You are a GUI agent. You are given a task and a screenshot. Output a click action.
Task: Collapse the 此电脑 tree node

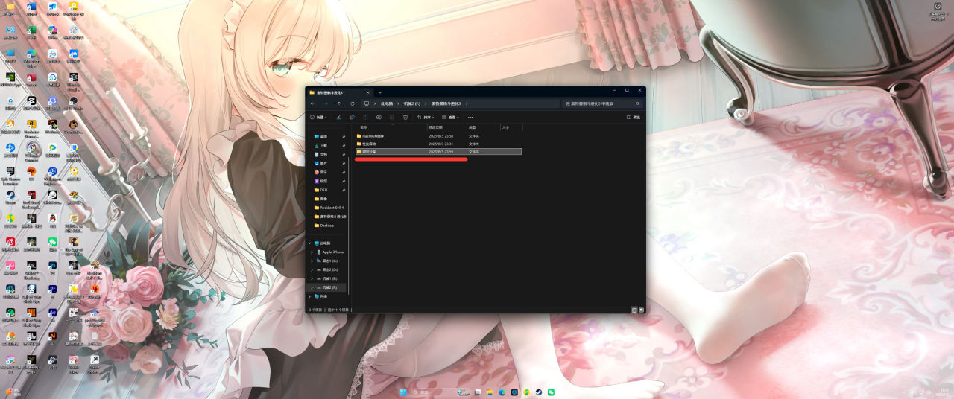(309, 243)
